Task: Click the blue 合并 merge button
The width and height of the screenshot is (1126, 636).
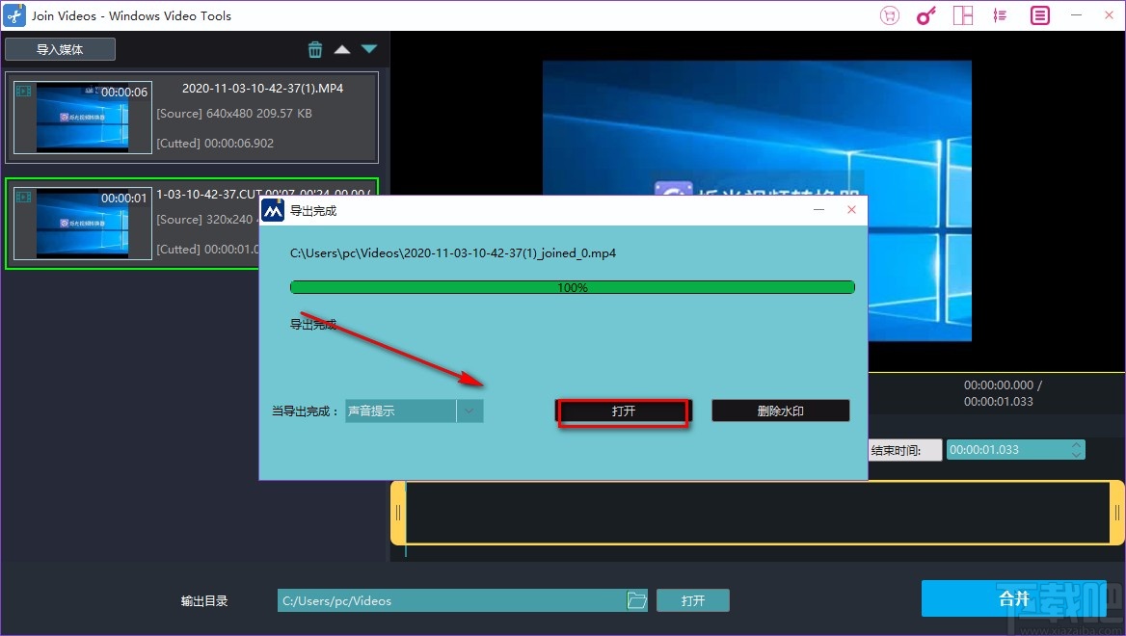Action: 1014,598
